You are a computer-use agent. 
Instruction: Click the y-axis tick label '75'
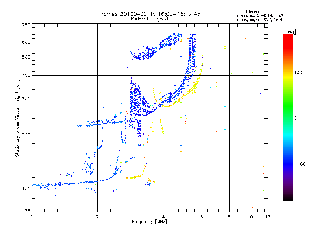(x=27, y=211)
